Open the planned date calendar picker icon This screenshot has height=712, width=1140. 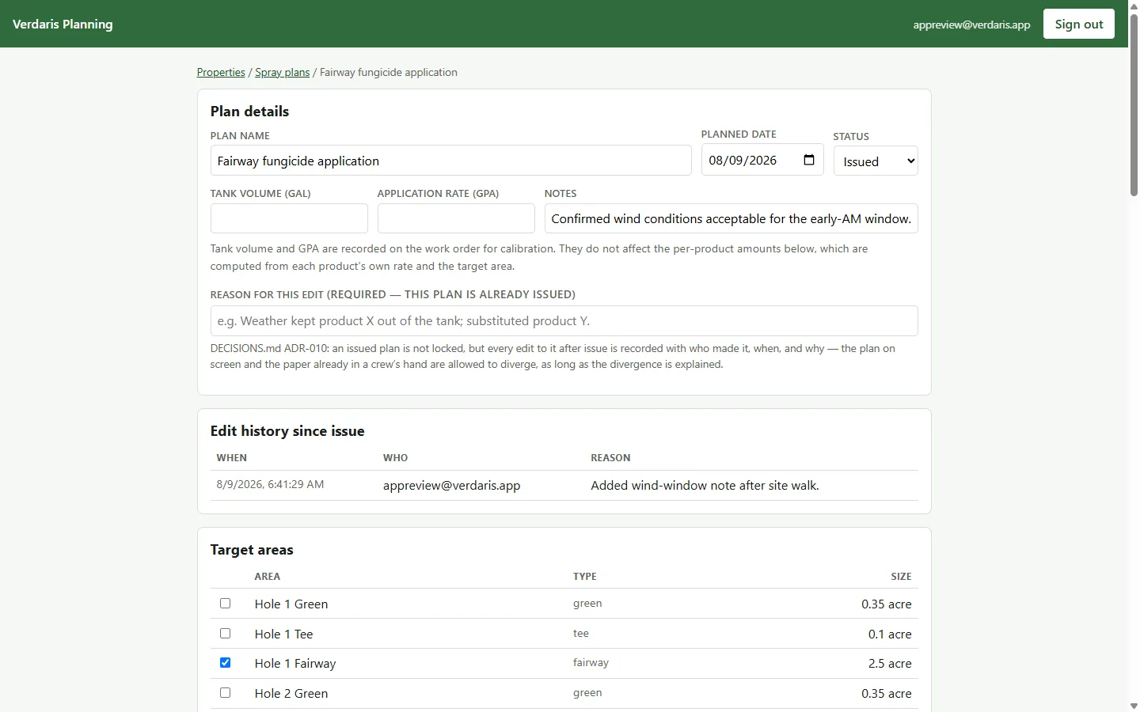pyautogui.click(x=809, y=160)
